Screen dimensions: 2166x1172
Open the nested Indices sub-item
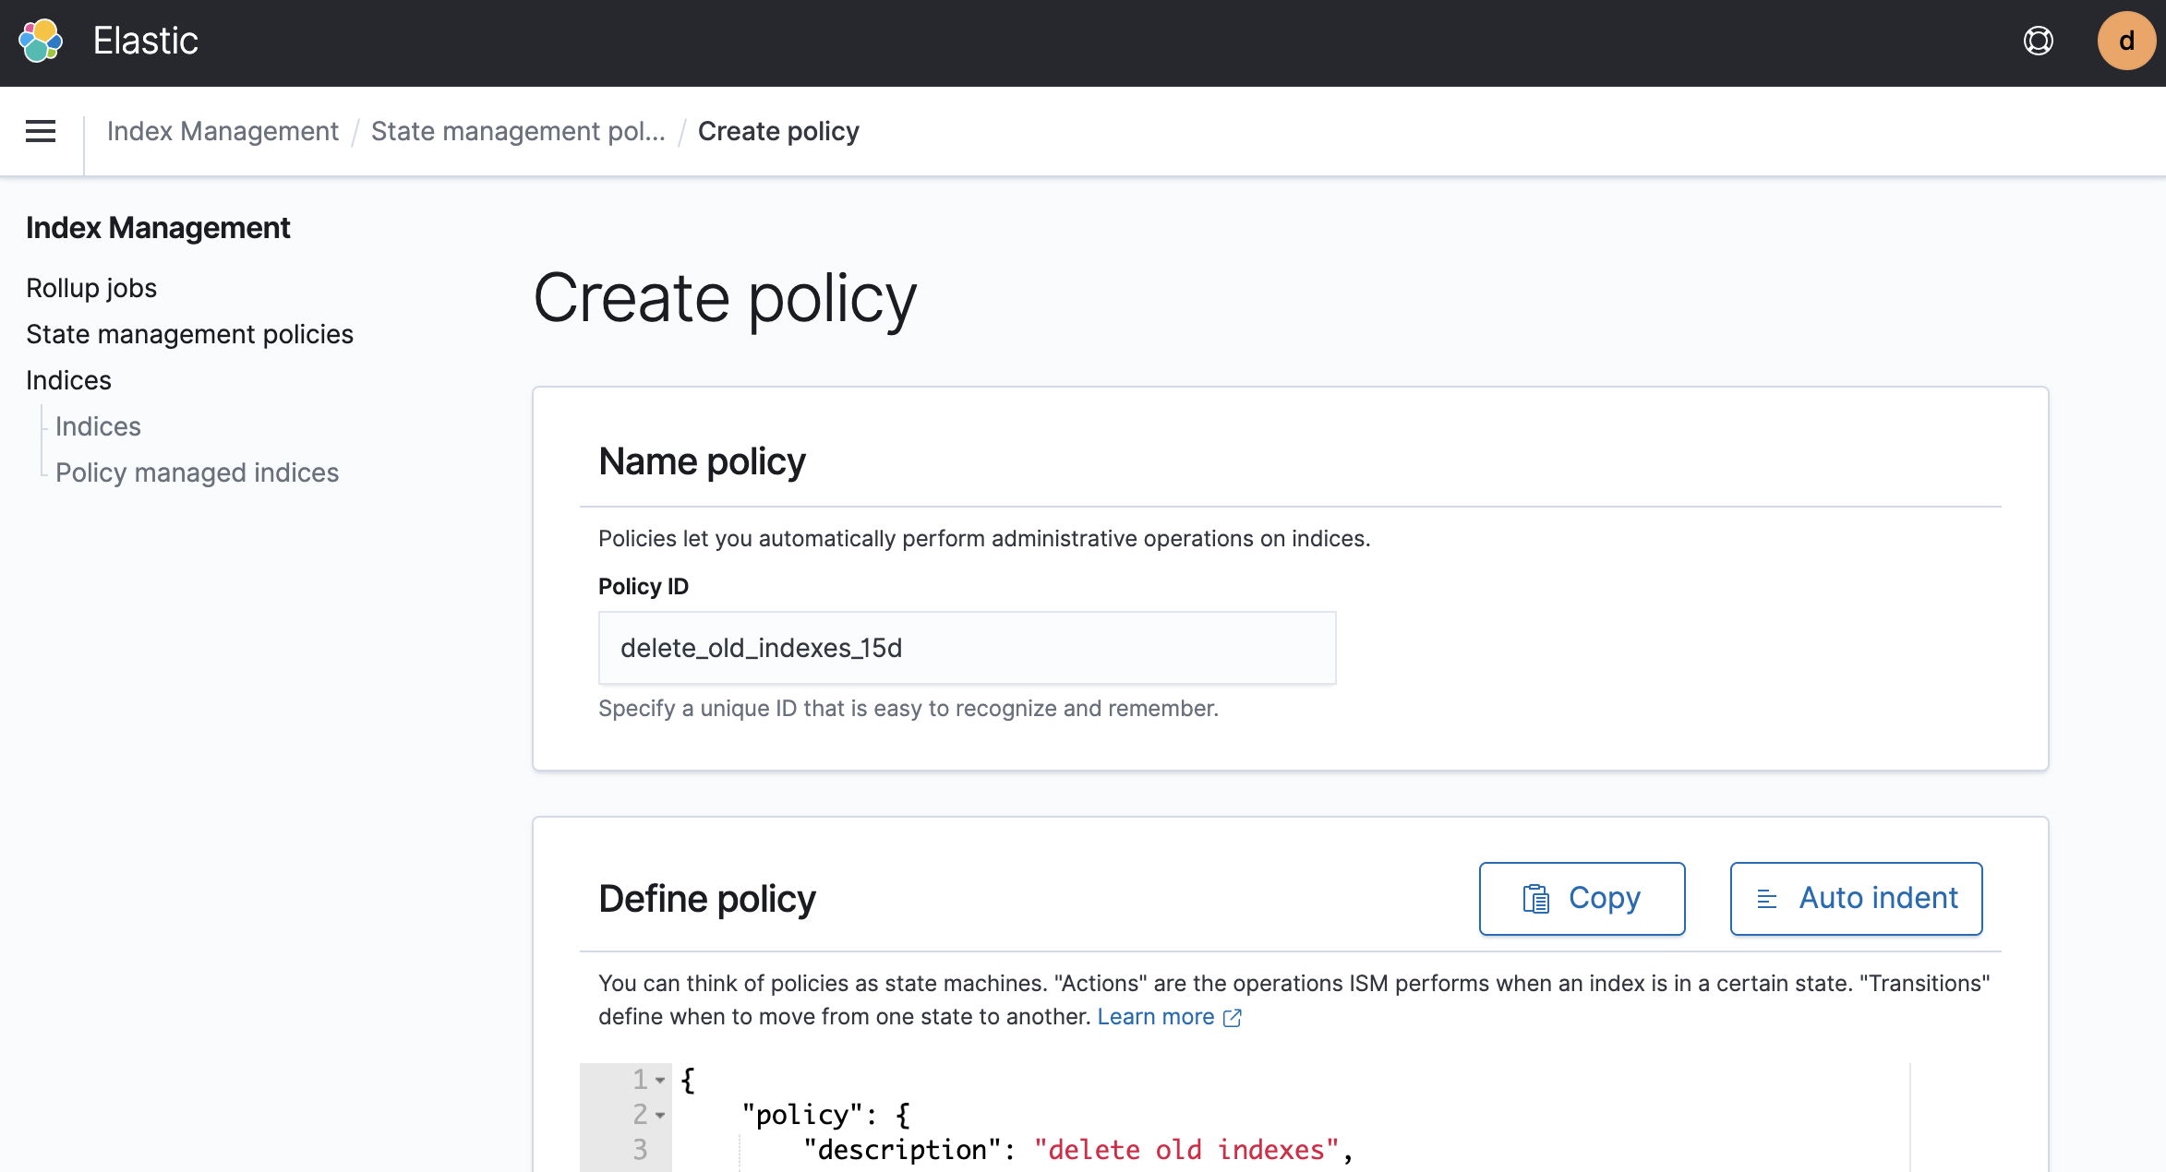tap(98, 426)
